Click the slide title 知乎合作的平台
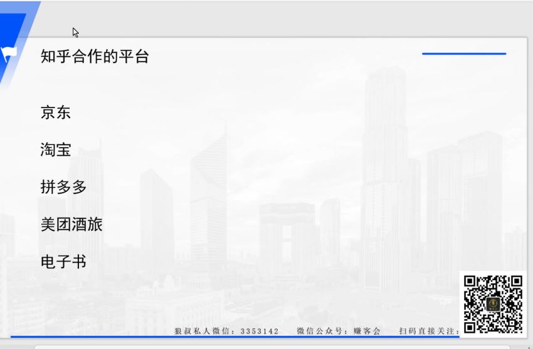The width and height of the screenshot is (533, 349). [95, 56]
